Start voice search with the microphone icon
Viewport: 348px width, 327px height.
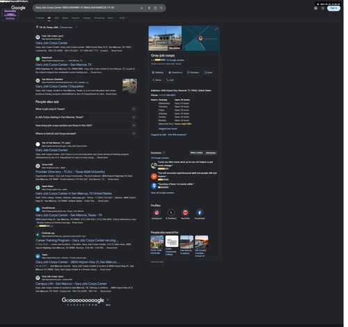(x=149, y=8)
